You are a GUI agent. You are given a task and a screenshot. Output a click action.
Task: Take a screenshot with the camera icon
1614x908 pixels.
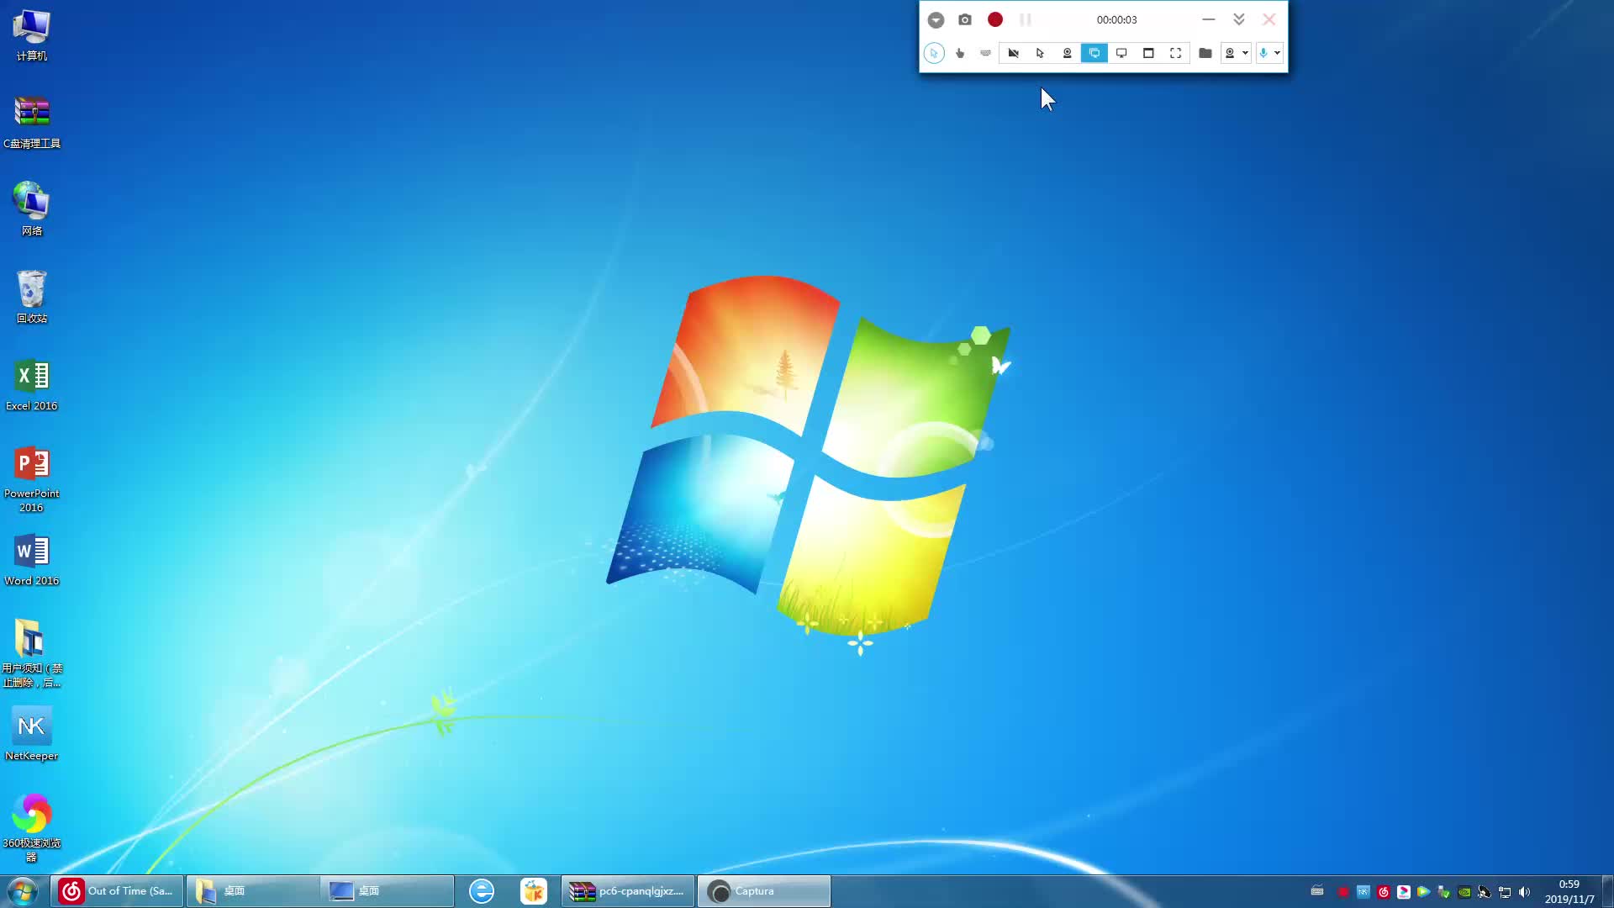tap(965, 19)
